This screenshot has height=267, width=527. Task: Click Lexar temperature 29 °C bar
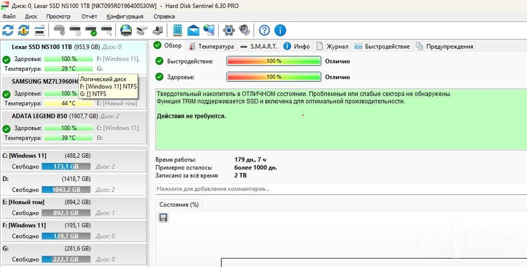pyautogui.click(x=69, y=69)
